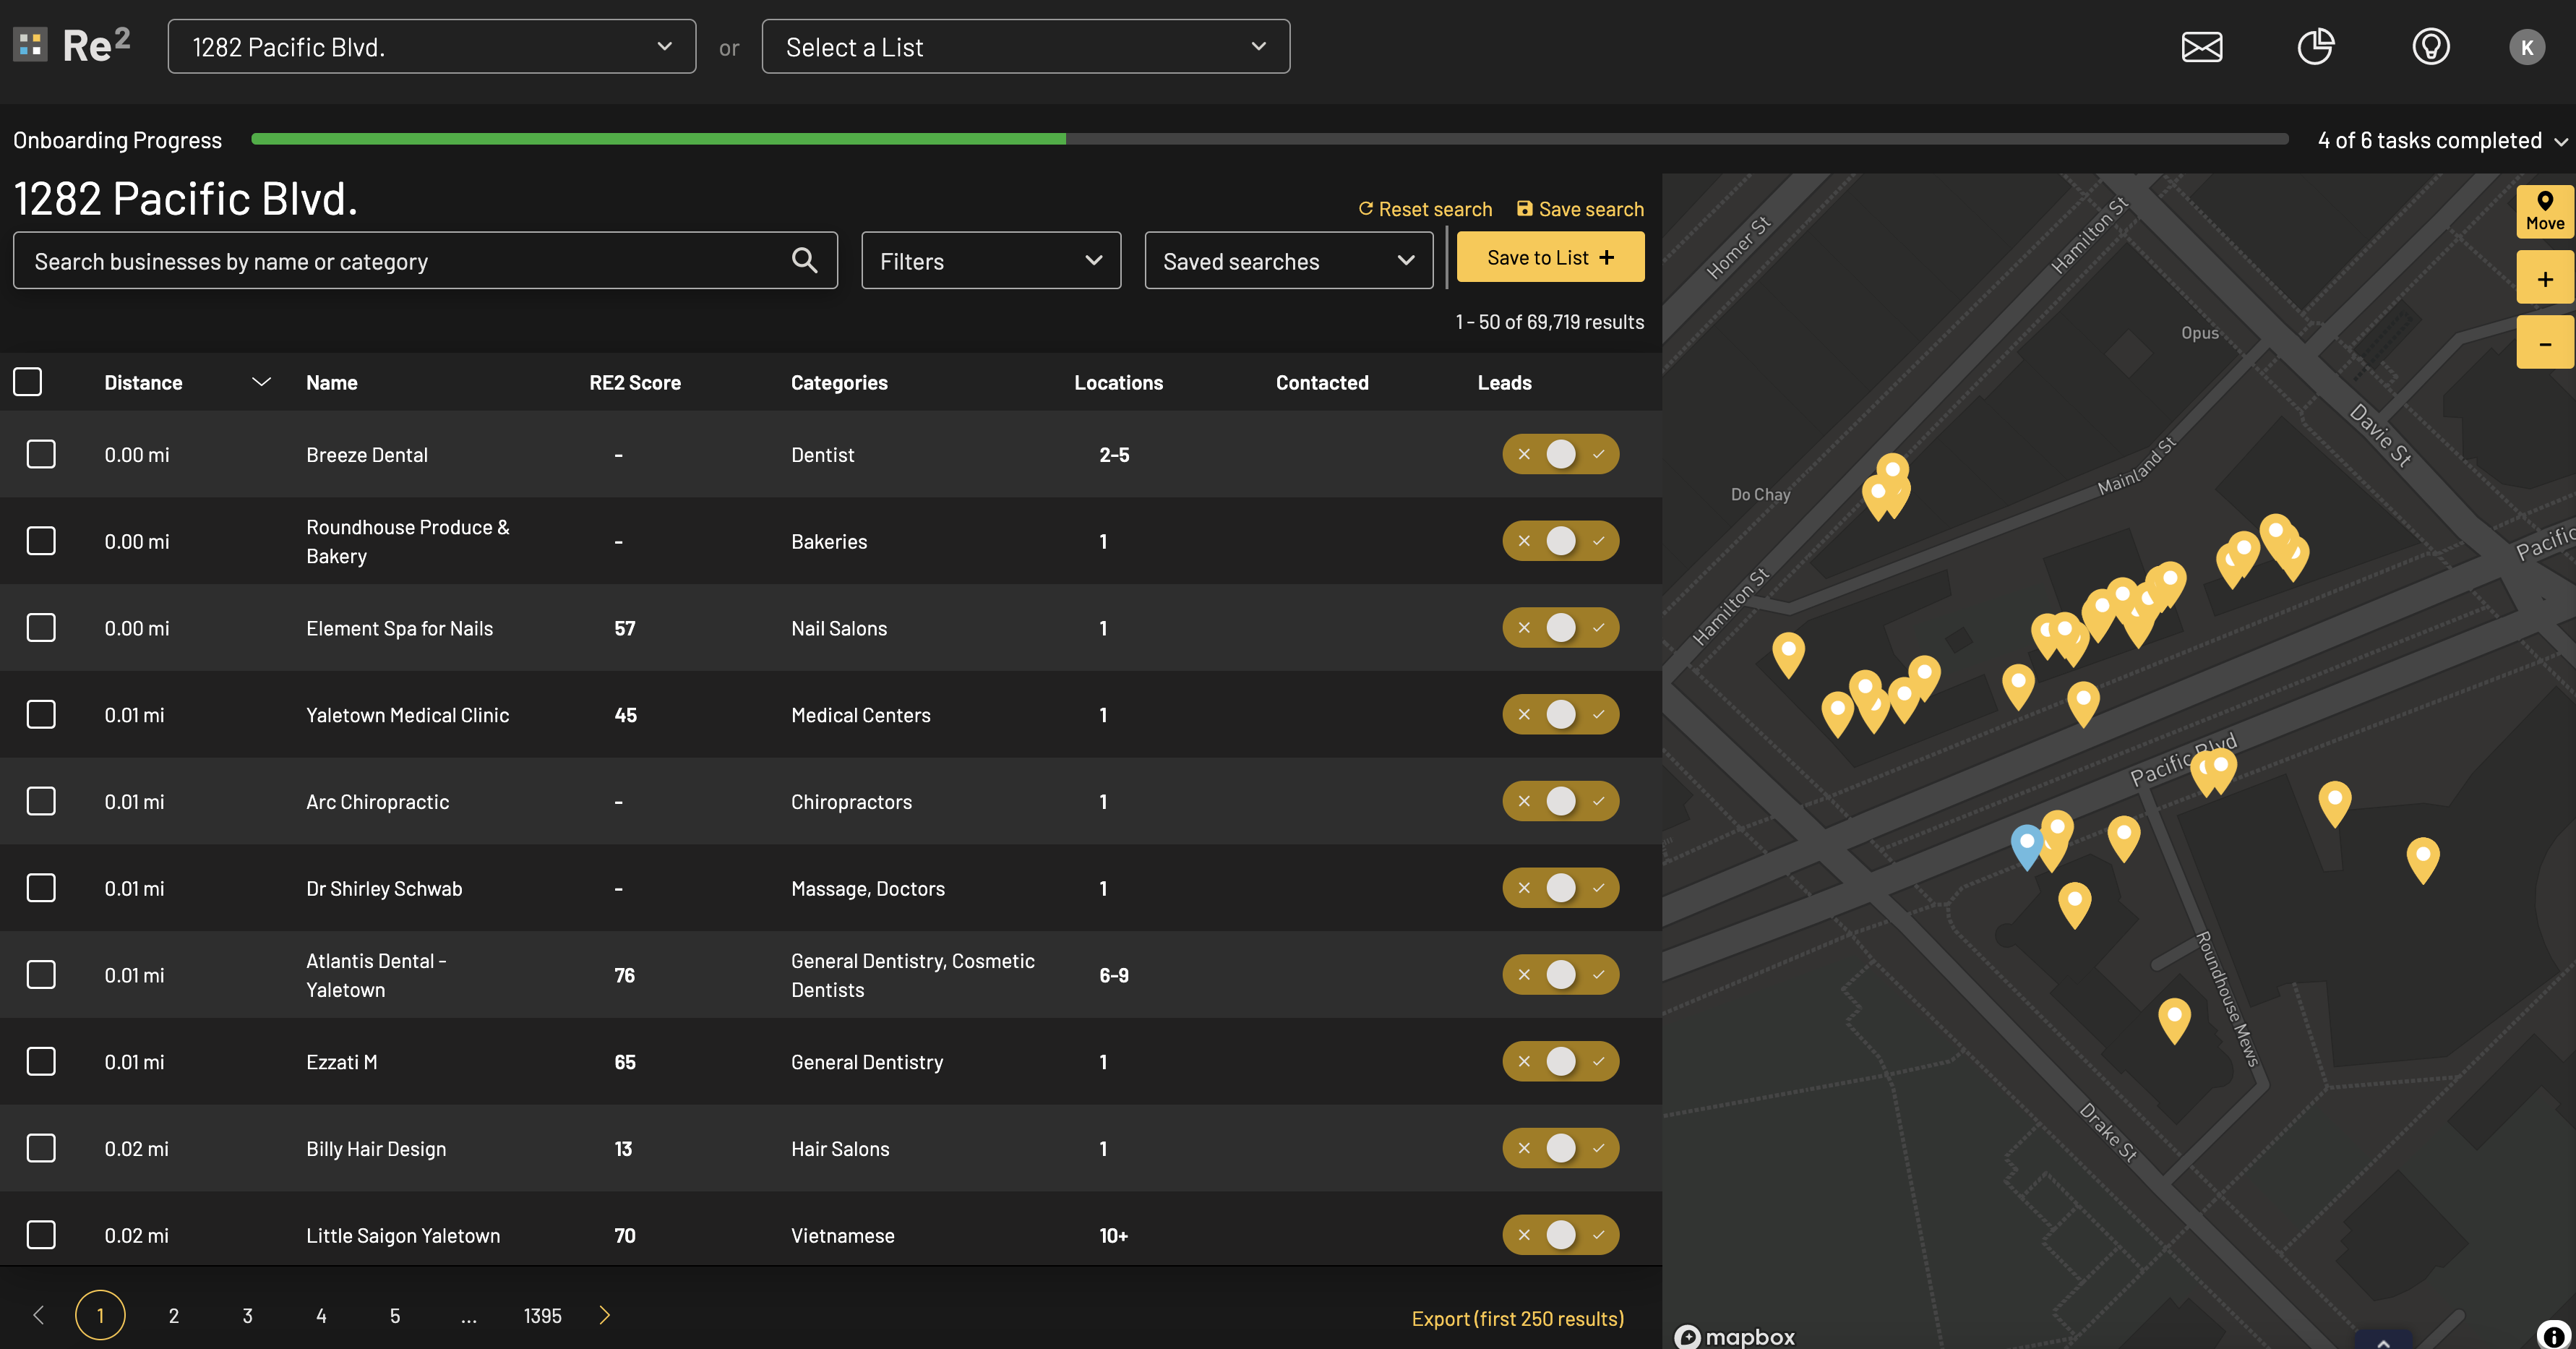Check the Breeze Dental row checkbox
Screen dimensions: 2576x1349
(41, 454)
